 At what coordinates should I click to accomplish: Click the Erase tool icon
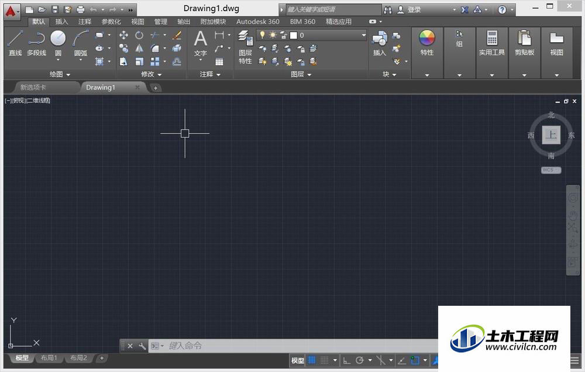(177, 36)
